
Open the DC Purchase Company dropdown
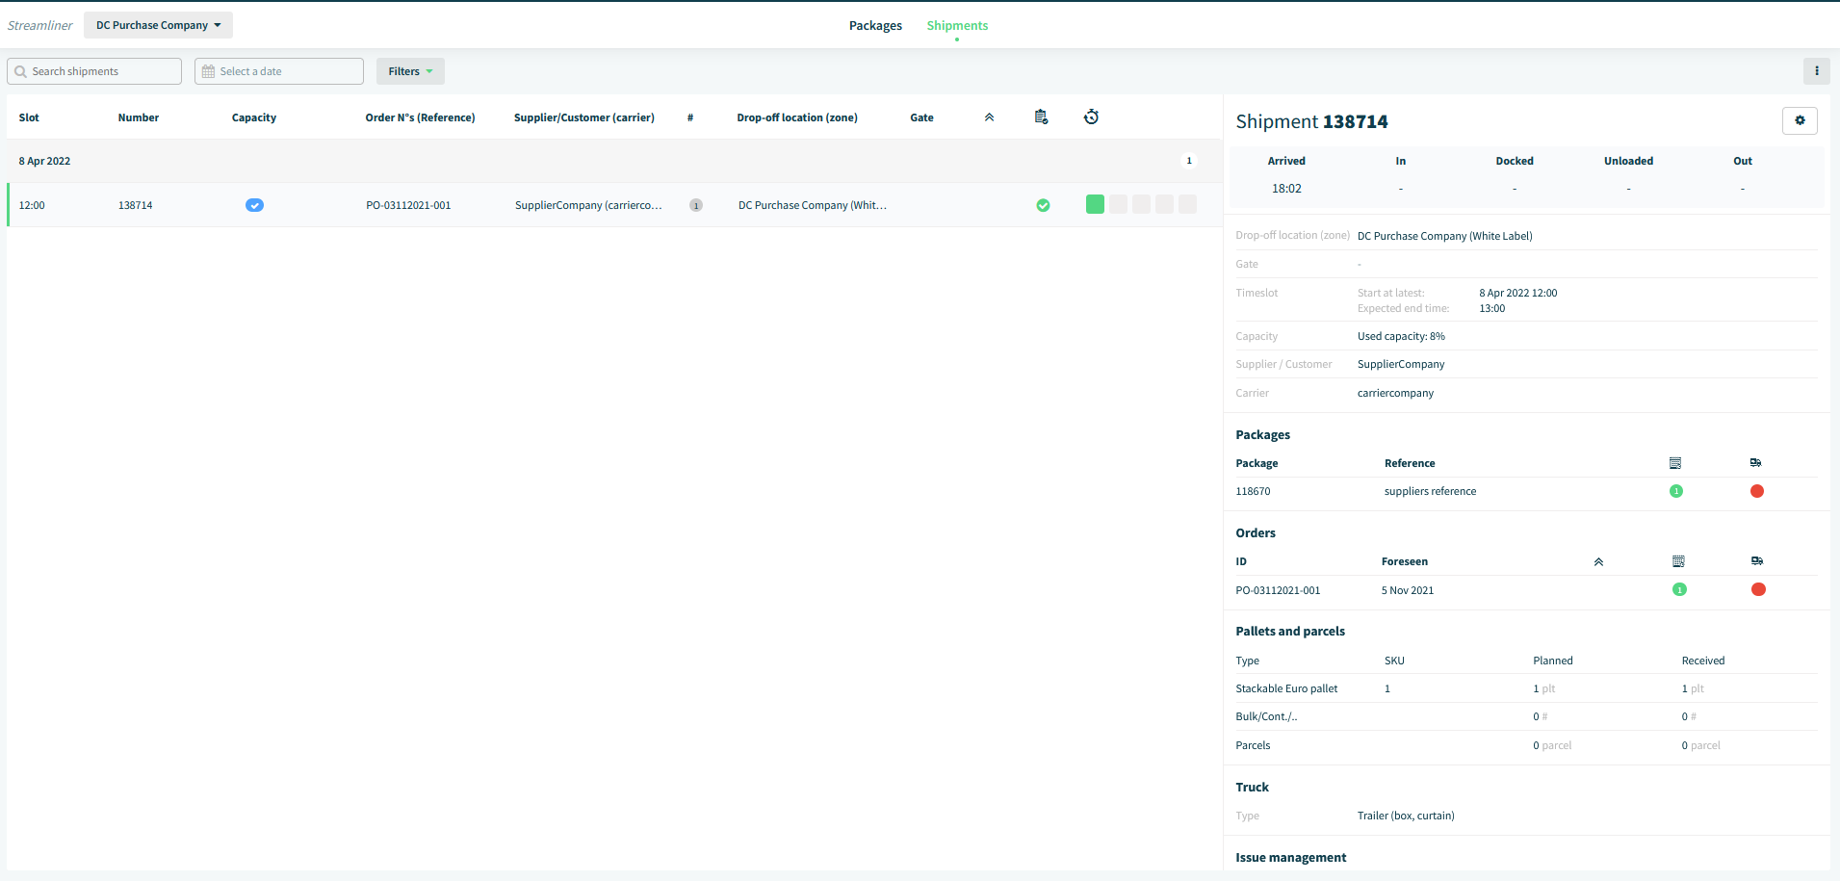click(x=158, y=25)
